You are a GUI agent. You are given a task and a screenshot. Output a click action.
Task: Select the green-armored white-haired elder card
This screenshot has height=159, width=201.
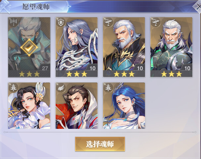(x=172, y=47)
